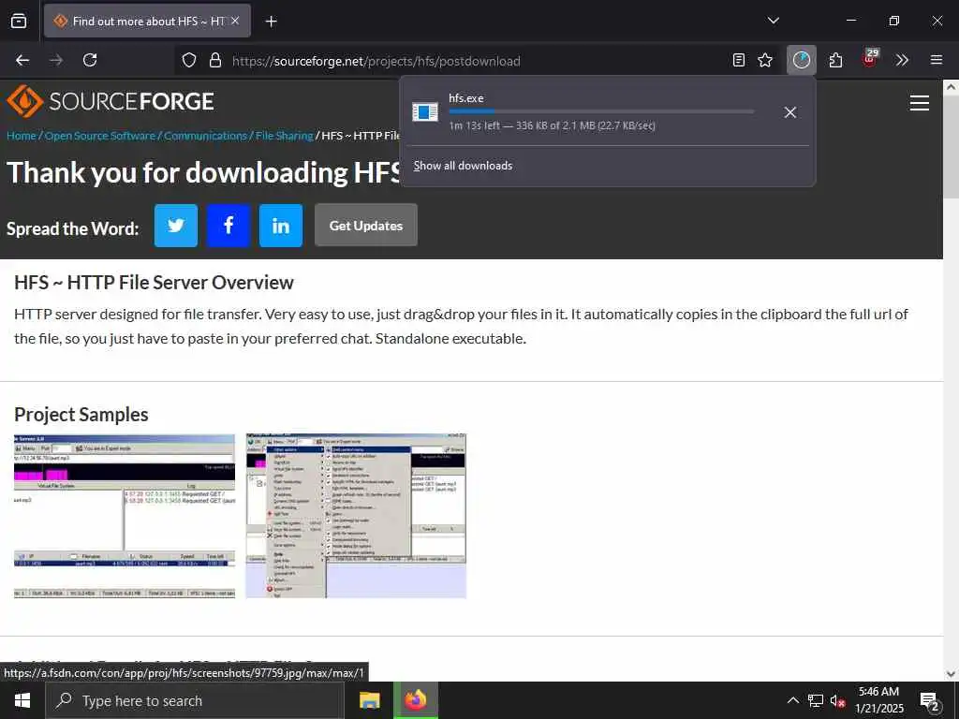Screen dimensions: 959x719
Task: Open the second project sample screenshot
Action: pos(356,516)
